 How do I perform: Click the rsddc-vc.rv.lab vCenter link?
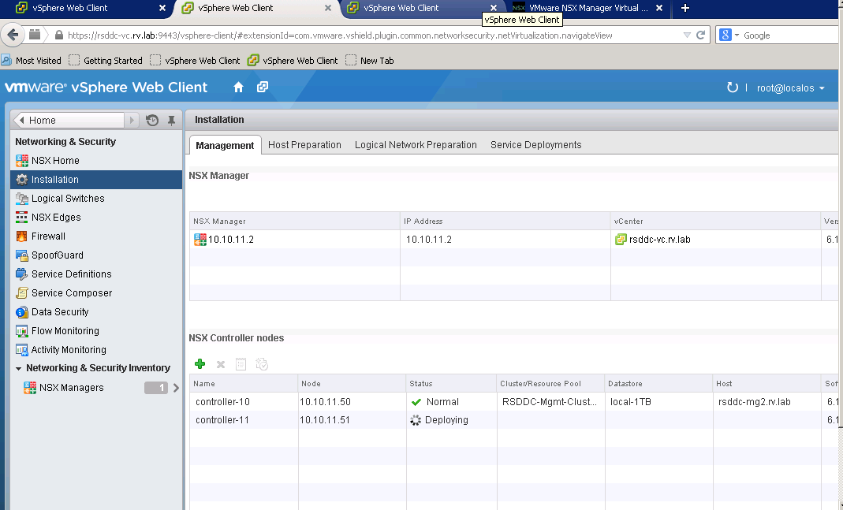[x=659, y=240]
